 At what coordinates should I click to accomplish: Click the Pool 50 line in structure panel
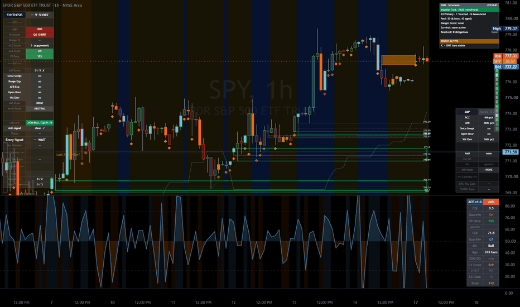[x=456, y=18]
